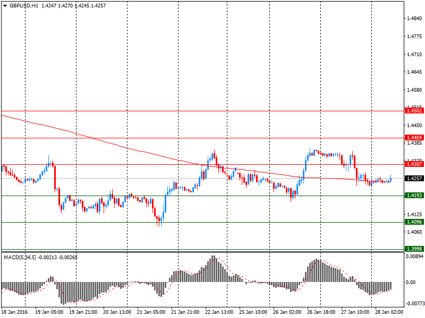This screenshot has width=425, height=318.
Task: Click the chart menu triangle beside GBPUSD,H1
Action: click(x=5, y=6)
